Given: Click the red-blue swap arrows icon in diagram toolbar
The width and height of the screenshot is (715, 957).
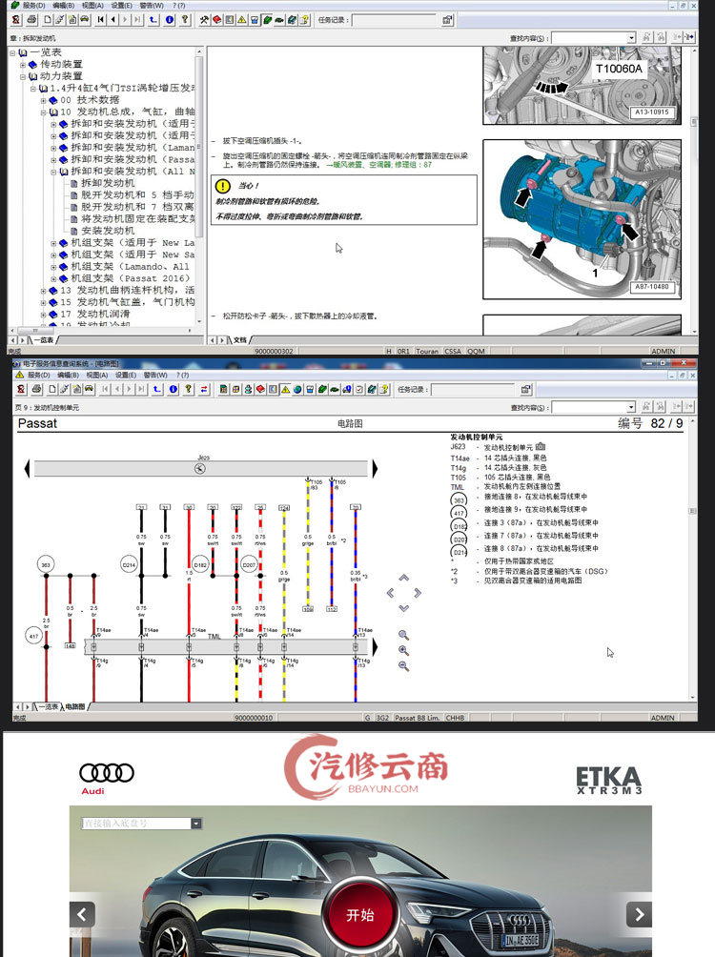Looking at the screenshot, I should pyautogui.click(x=204, y=389).
